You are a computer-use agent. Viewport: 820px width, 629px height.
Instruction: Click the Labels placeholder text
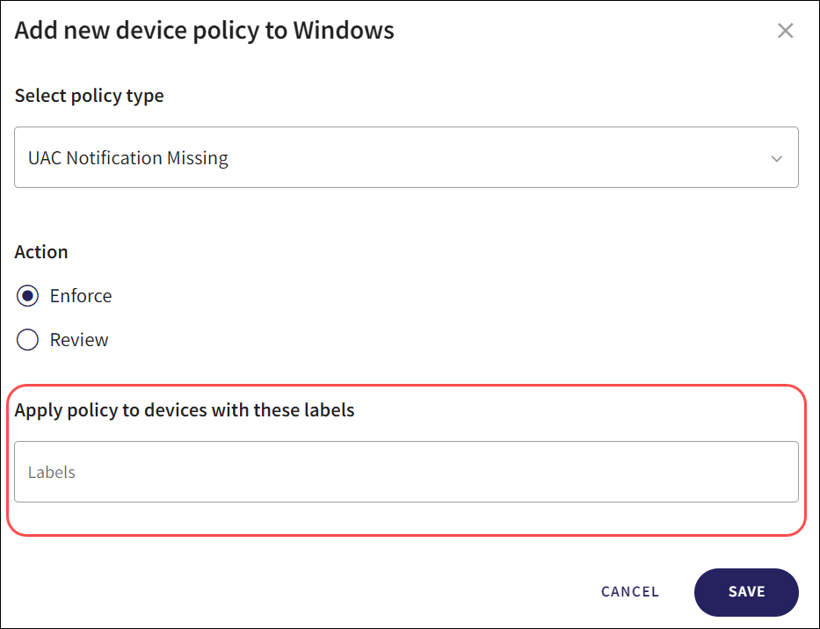click(52, 473)
